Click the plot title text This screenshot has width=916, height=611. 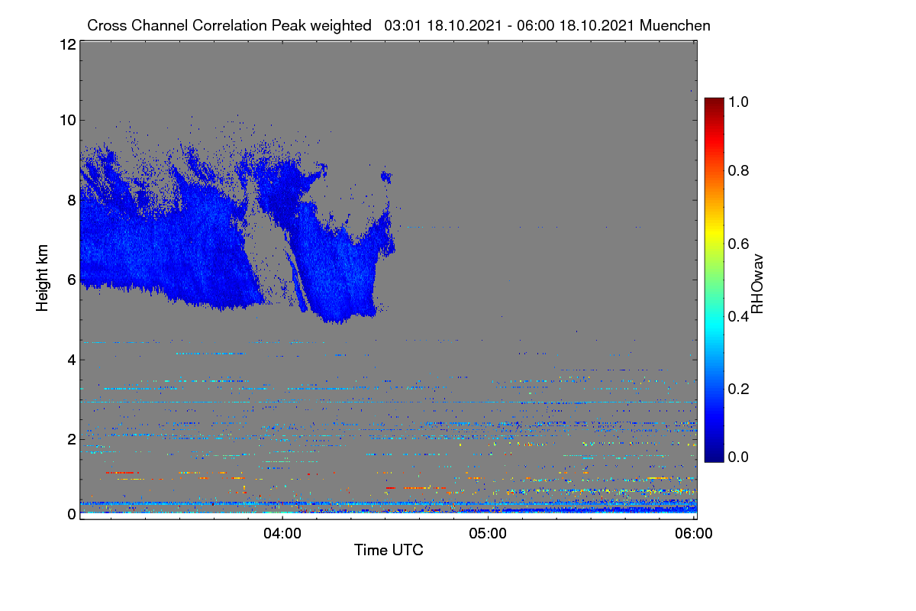(398, 25)
